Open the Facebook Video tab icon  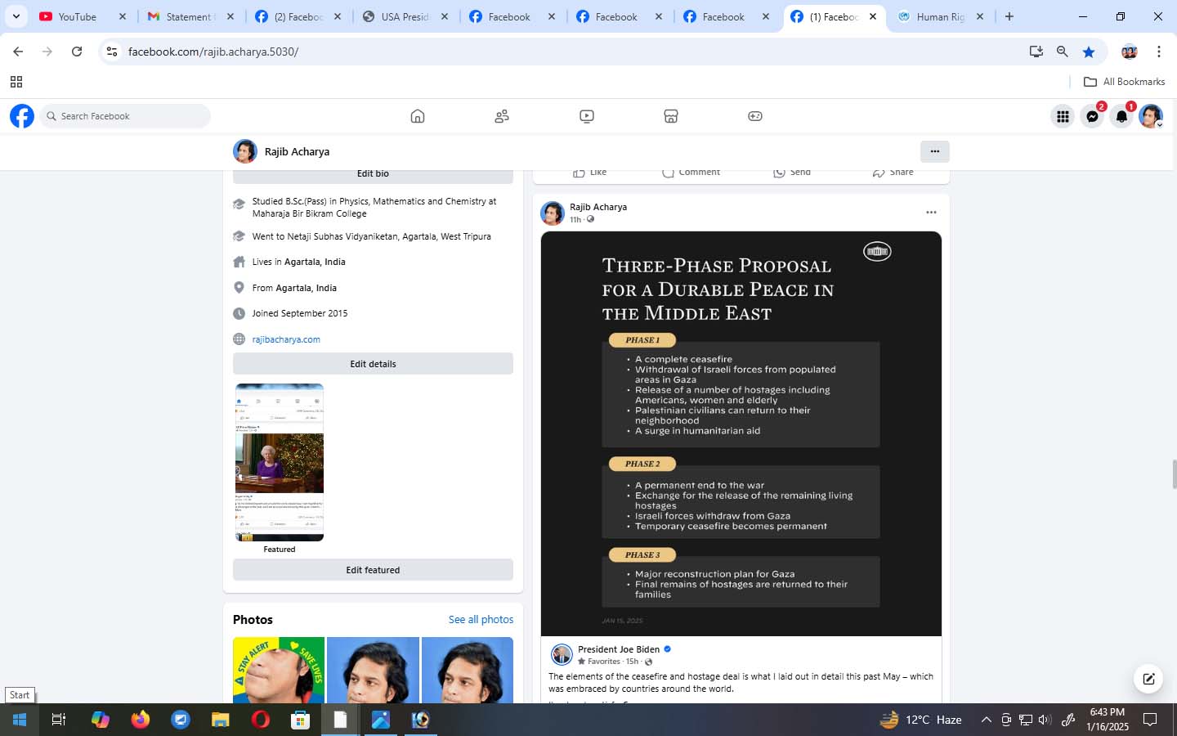click(x=587, y=116)
